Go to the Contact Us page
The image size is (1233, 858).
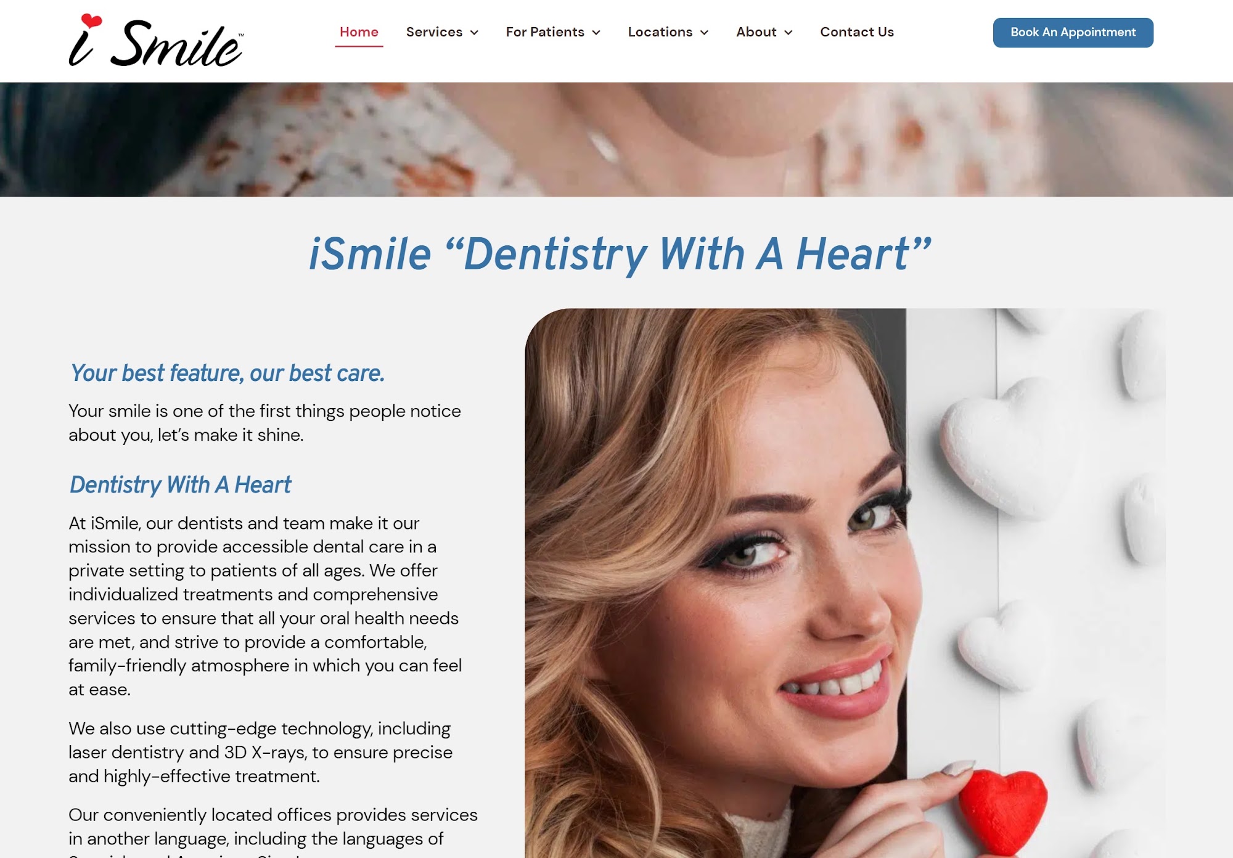click(857, 32)
